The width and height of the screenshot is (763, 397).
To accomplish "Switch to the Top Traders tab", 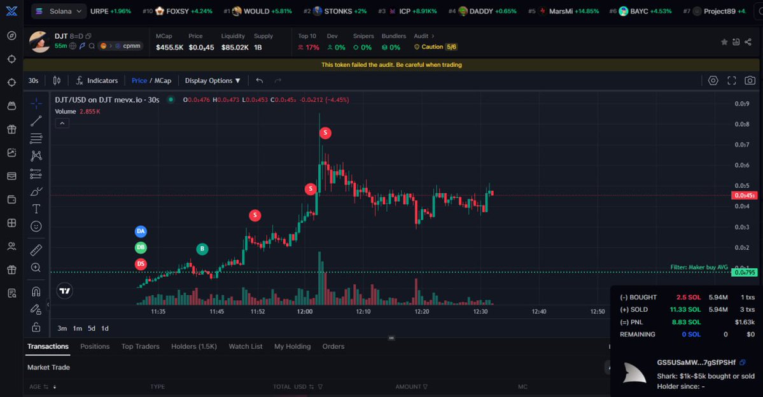I will click(140, 346).
